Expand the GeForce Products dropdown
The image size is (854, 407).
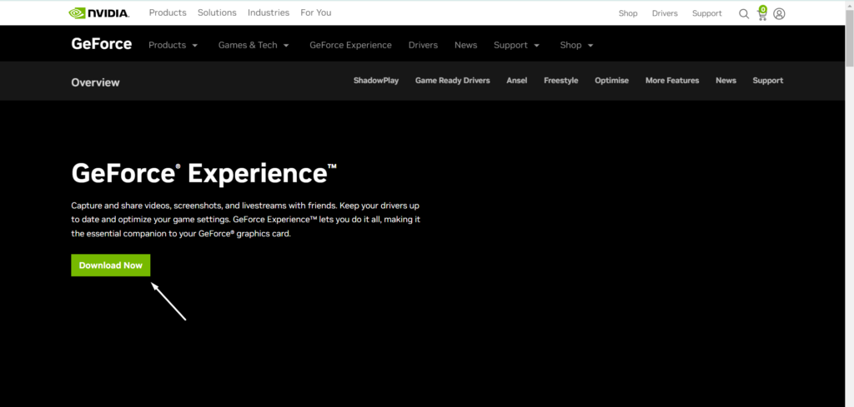173,45
